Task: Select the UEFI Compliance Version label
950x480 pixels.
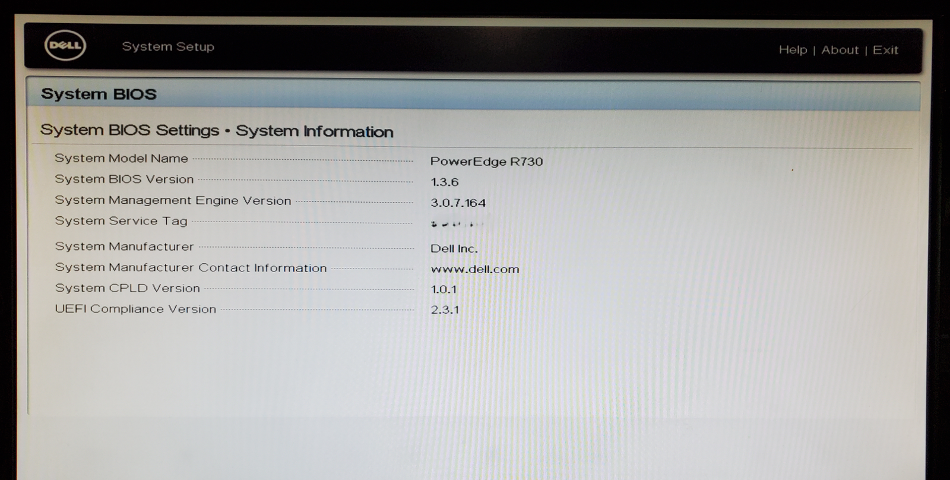Action: 135,309
